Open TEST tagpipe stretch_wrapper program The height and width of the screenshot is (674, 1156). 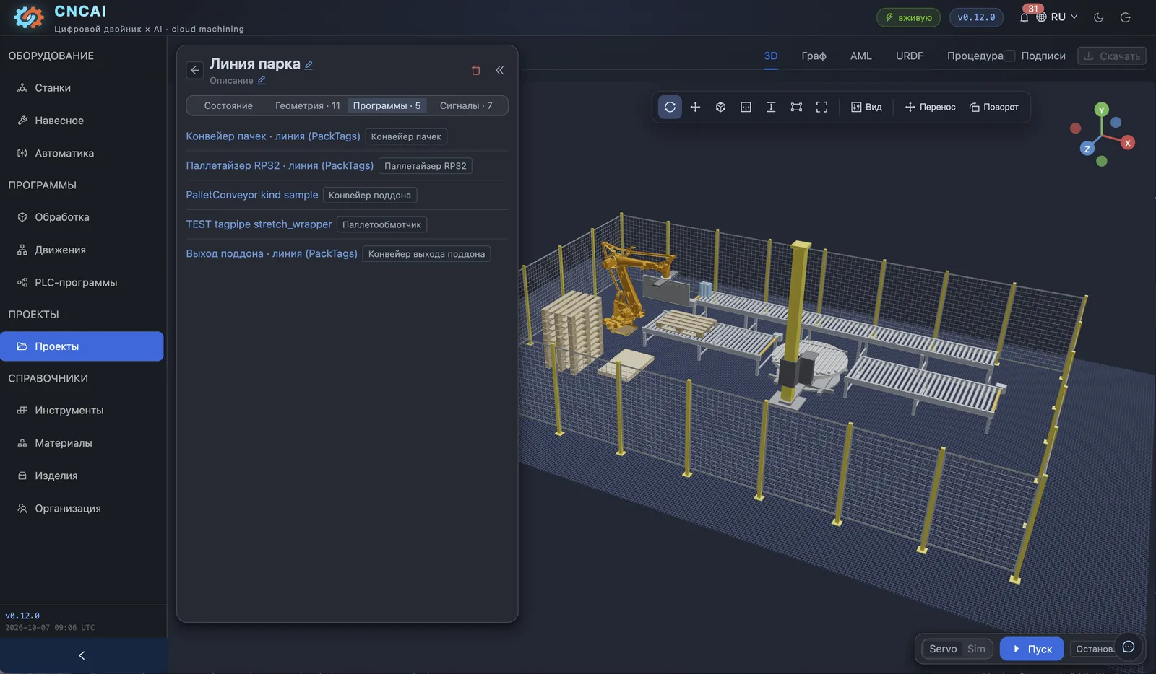coord(259,224)
